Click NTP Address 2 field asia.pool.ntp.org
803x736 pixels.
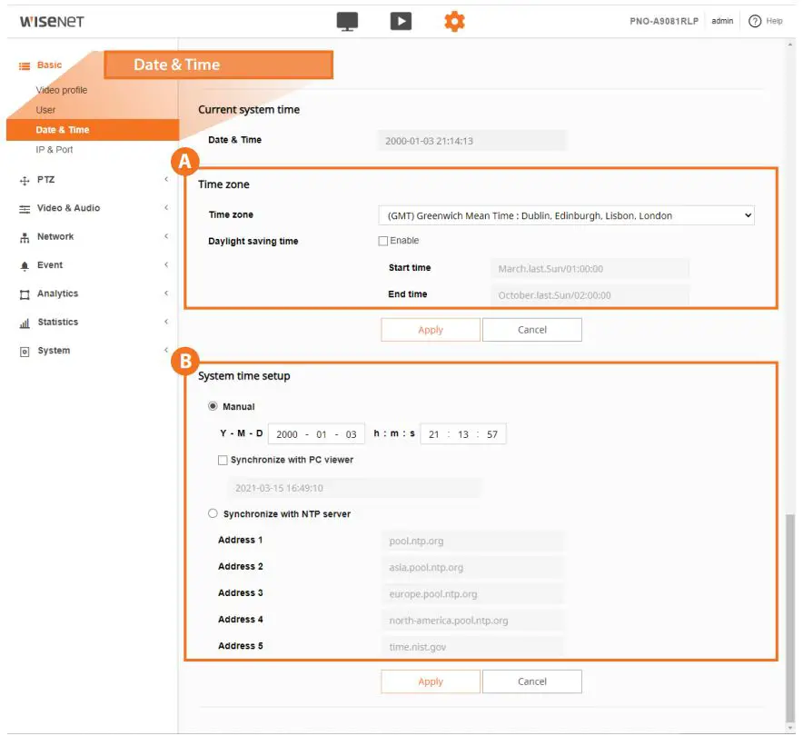(x=472, y=568)
